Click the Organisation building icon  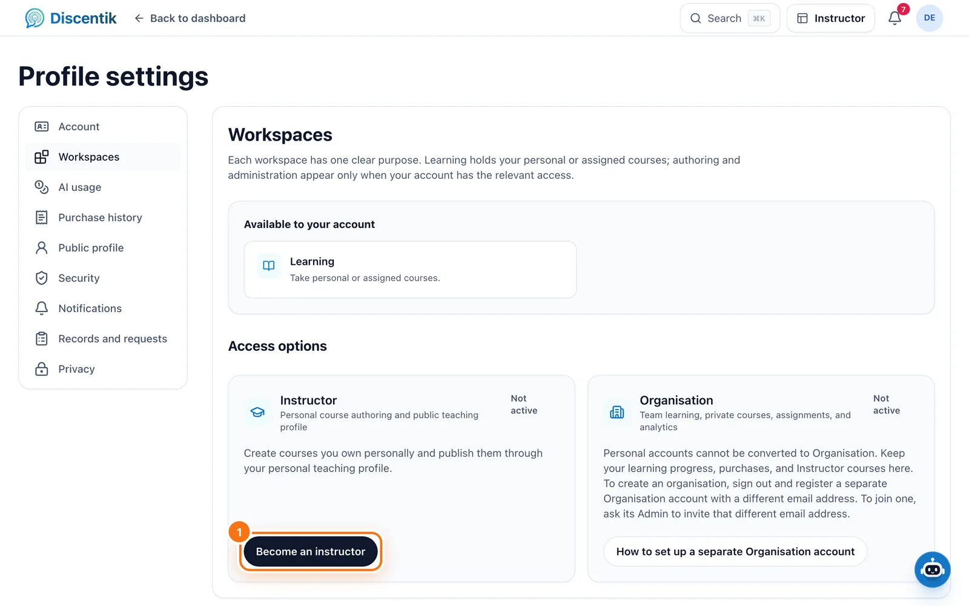(x=617, y=412)
